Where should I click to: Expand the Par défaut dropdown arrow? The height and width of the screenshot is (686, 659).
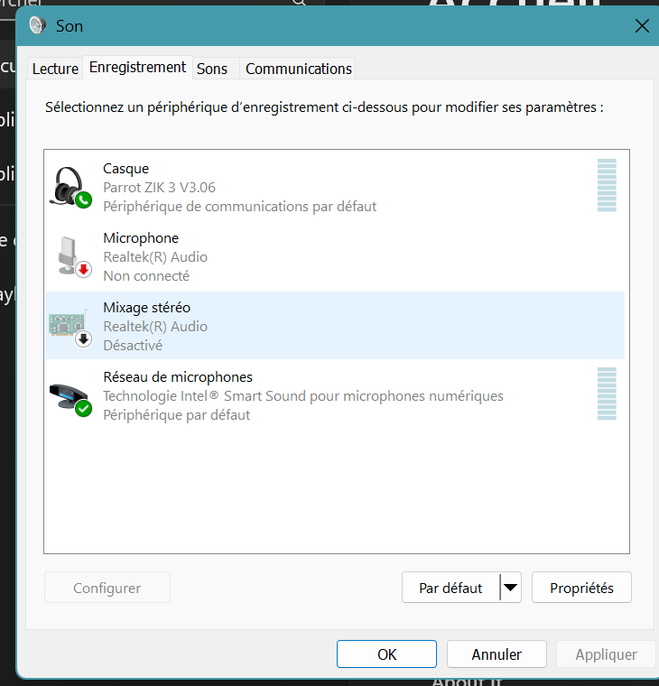[511, 587]
